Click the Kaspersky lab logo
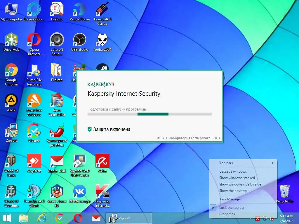This screenshot has height=224, width=299. pyautogui.click(x=101, y=84)
